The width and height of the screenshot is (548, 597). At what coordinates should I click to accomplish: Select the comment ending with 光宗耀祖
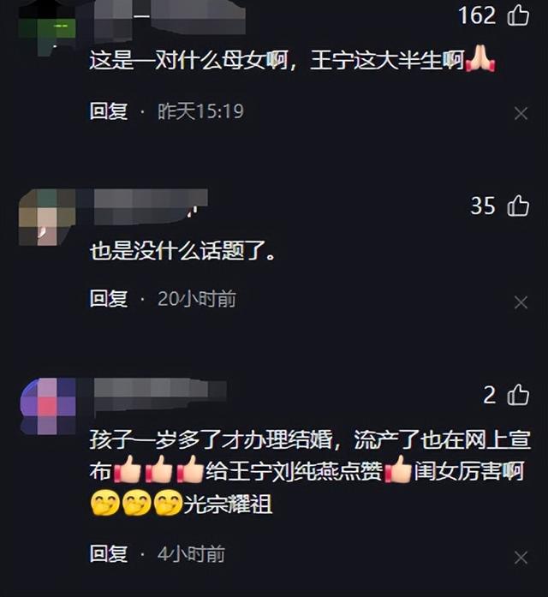tap(310, 472)
